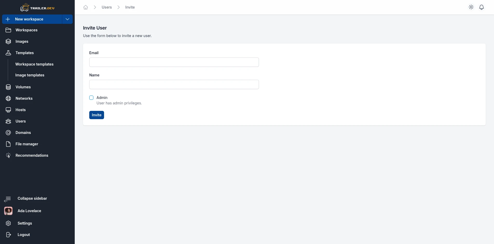Click the New workspace button label

coord(29,19)
